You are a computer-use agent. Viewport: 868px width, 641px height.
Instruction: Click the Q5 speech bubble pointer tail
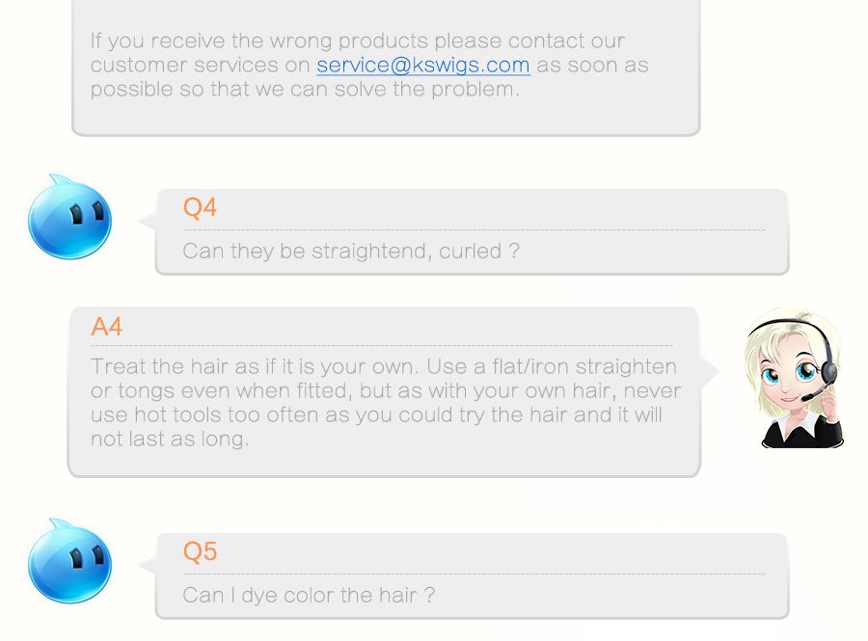coord(148,565)
